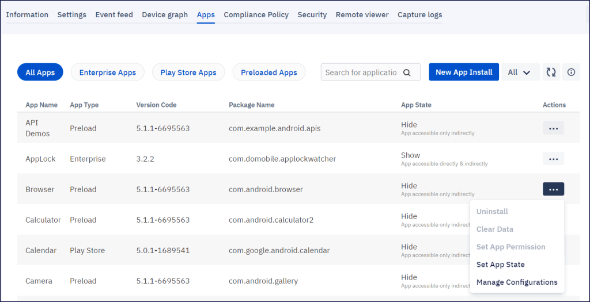Click the refresh apps icon

(x=551, y=72)
